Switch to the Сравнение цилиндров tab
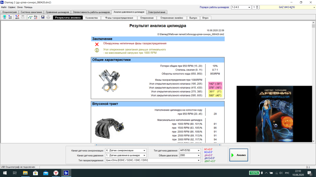Screen dimensions: 316x177 (57, 12)
